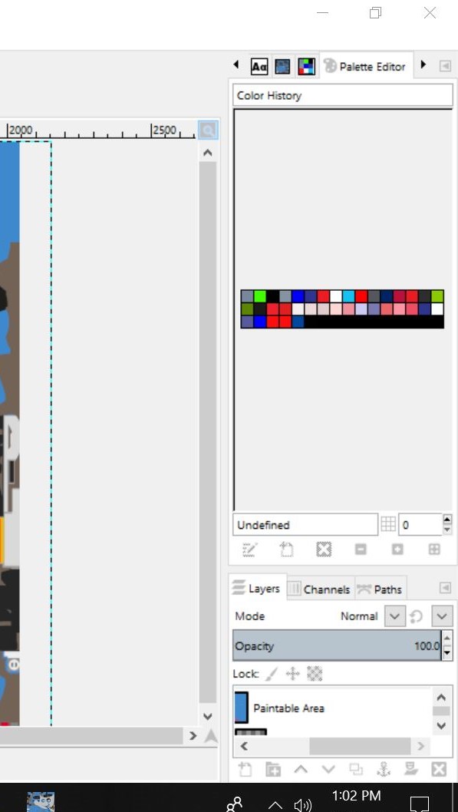This screenshot has width=458, height=812.
Task: Switch to the Channels tab
Action: [x=321, y=589]
